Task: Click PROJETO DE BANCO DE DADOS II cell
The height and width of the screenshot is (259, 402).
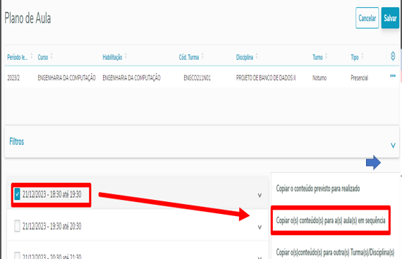Action: click(x=266, y=78)
